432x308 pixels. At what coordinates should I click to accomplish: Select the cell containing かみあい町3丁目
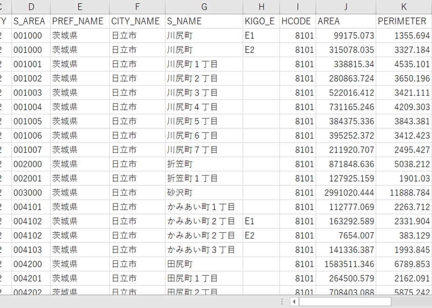(x=204, y=250)
